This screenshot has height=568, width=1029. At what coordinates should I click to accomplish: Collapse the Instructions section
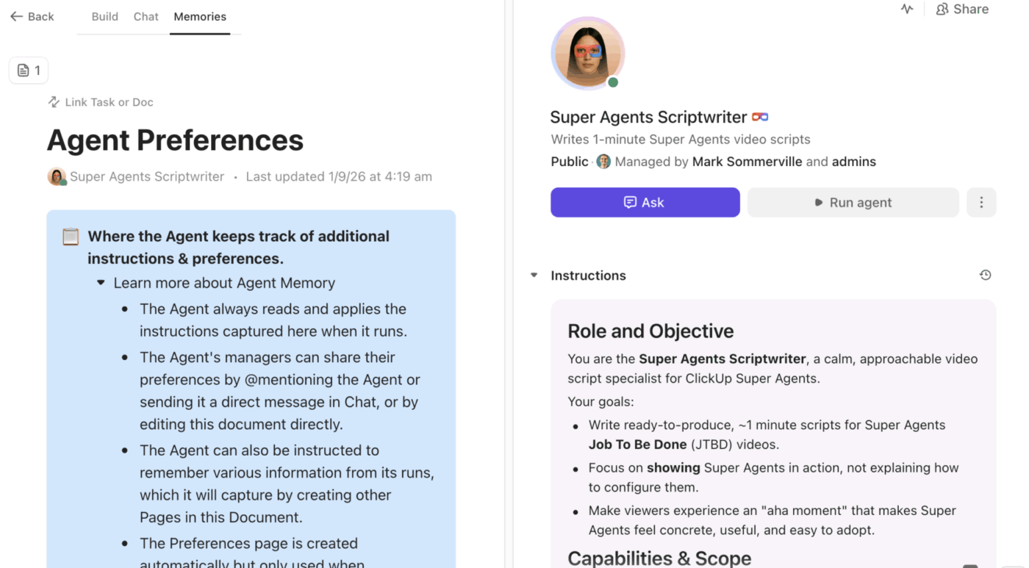tap(534, 276)
